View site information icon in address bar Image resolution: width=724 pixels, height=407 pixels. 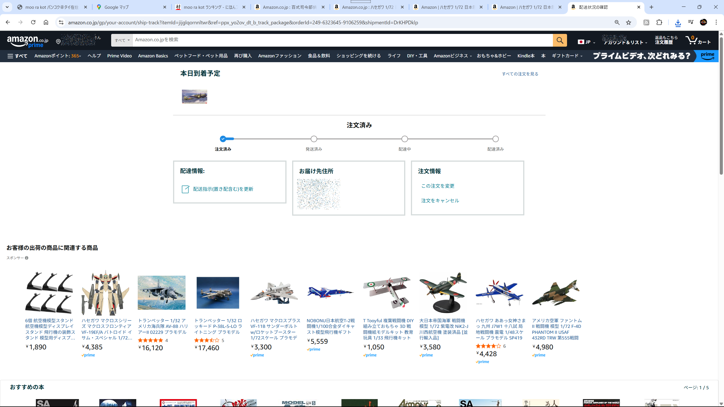61,22
